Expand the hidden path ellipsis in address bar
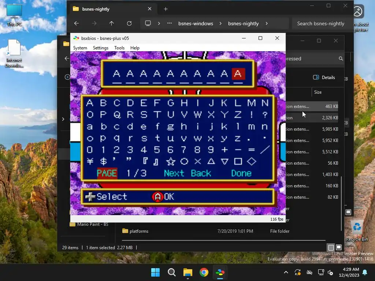 pyautogui.click(x=169, y=23)
